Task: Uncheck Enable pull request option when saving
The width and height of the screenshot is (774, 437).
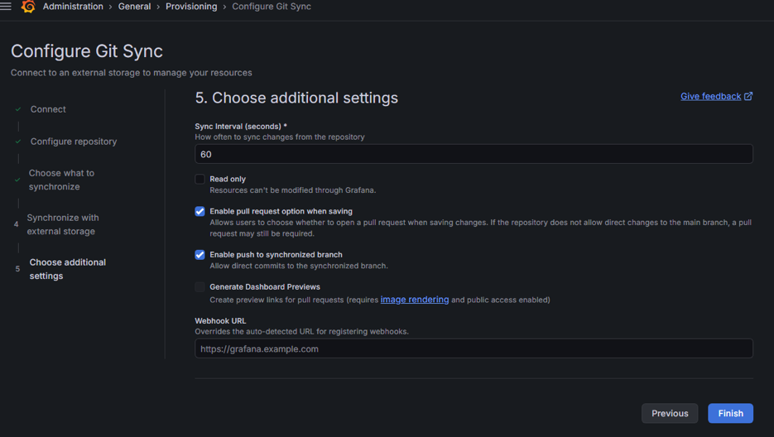Action: 200,211
